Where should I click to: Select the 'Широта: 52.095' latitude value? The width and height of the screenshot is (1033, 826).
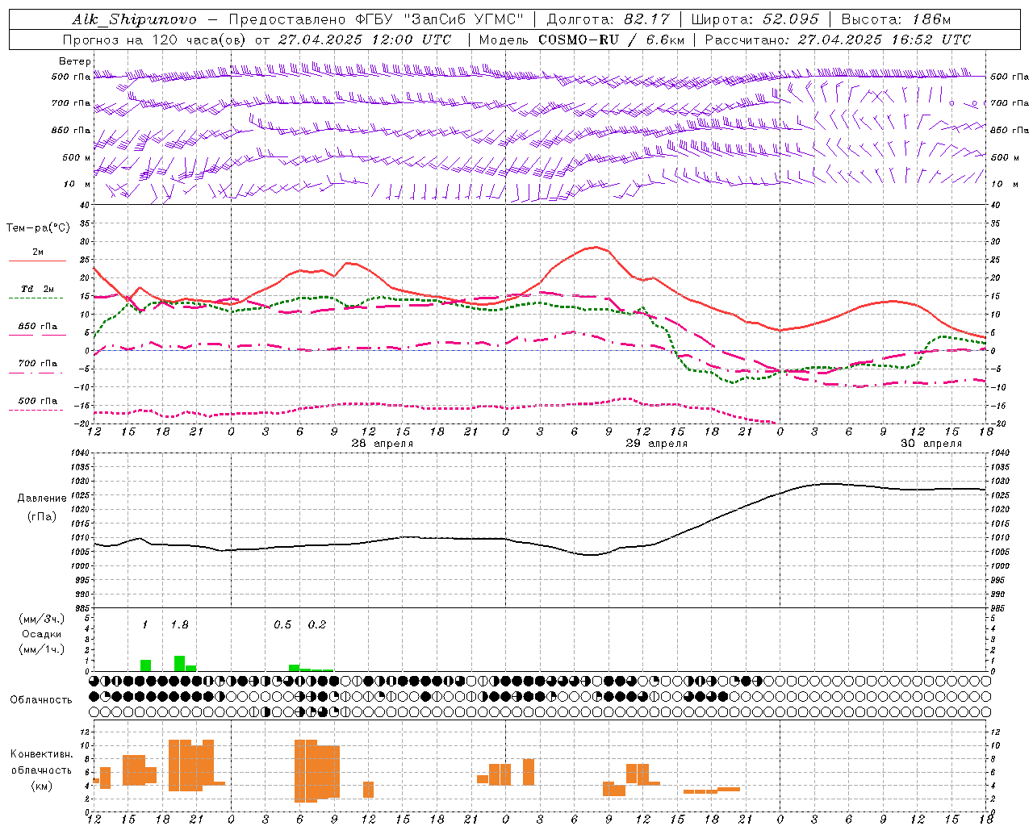coord(755,19)
